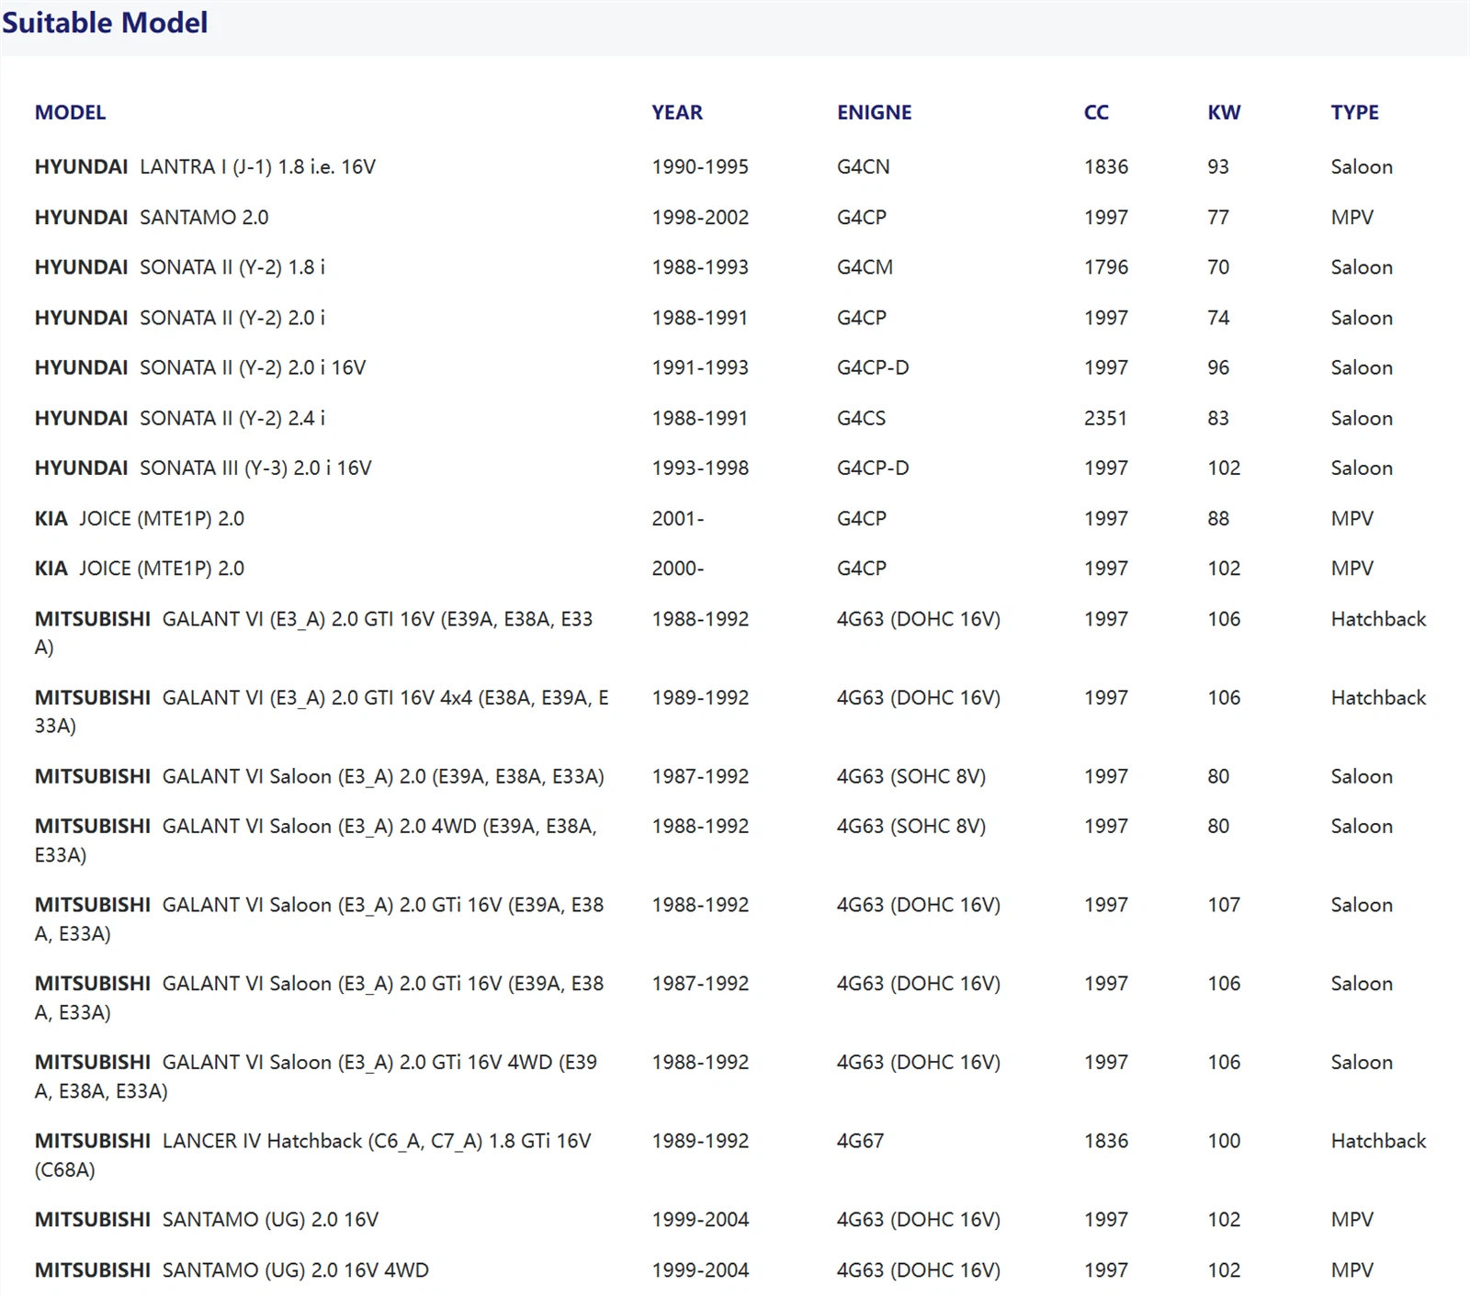Click MITSUBISHI SANTAMO (UG) 2.0 16V model
This screenshot has height=1297, width=1470.
click(x=207, y=1220)
